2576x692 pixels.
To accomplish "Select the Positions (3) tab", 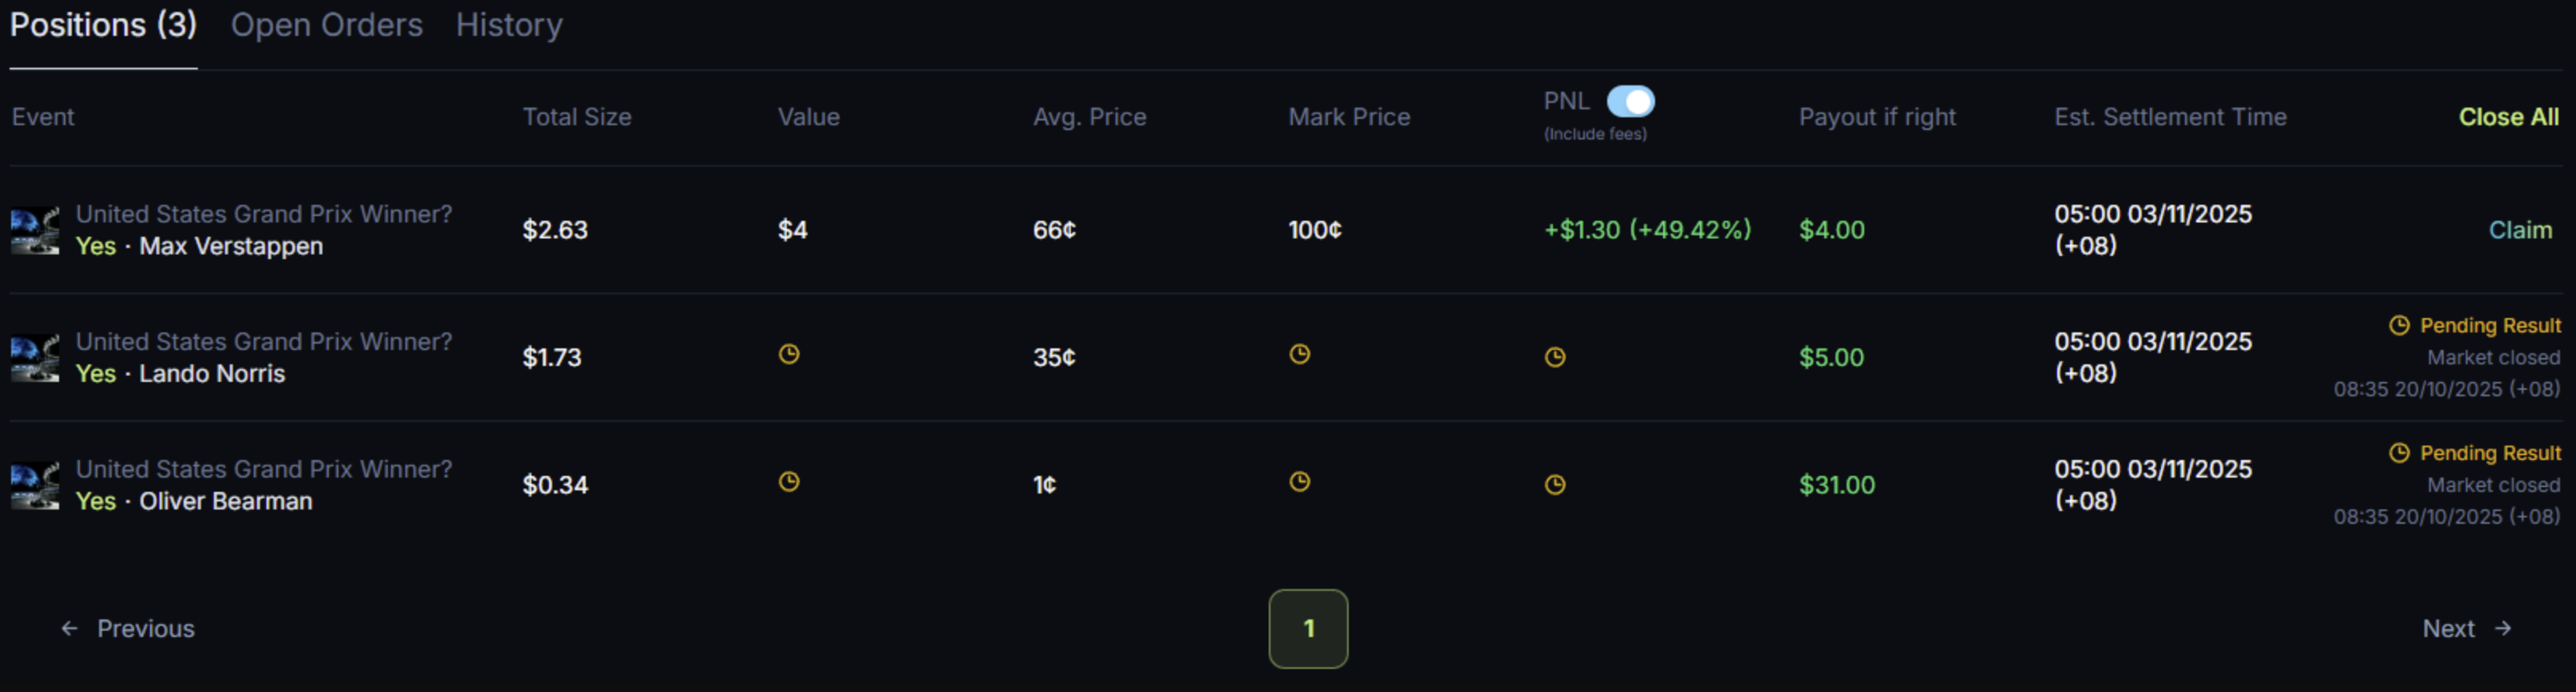I will click(103, 25).
